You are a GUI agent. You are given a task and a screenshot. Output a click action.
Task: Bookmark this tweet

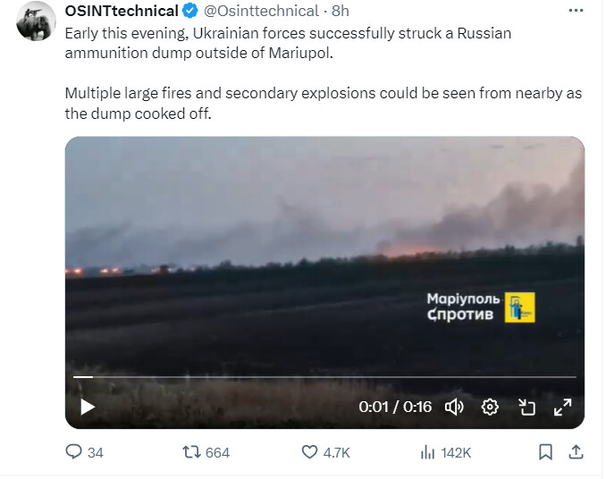[545, 452]
